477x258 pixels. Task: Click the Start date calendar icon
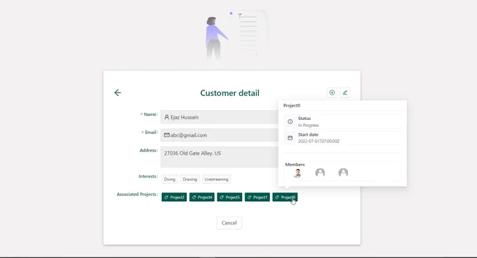click(x=290, y=137)
